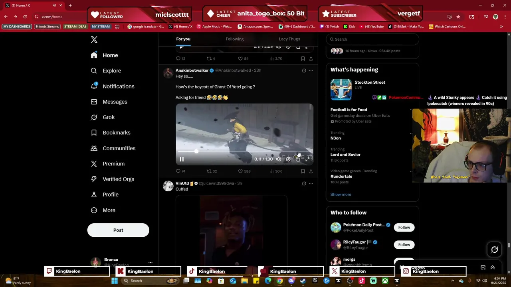511x287 pixels.
Task: Open Chrome three-dot menu
Action: (x=505, y=17)
